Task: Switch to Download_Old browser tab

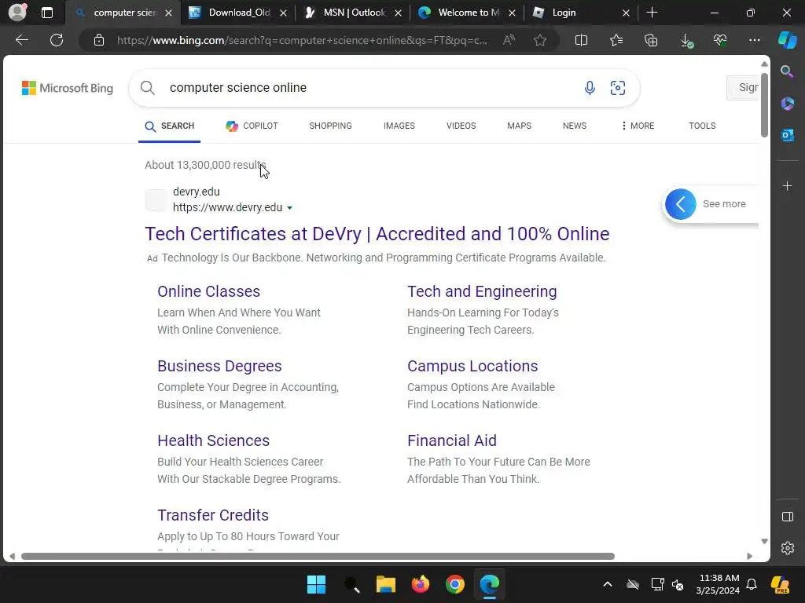Action: click(x=237, y=13)
